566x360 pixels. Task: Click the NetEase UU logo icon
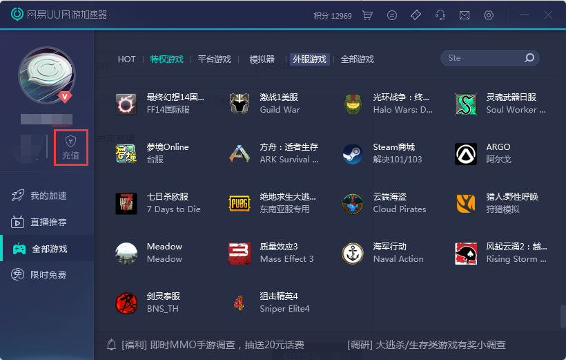[17, 14]
